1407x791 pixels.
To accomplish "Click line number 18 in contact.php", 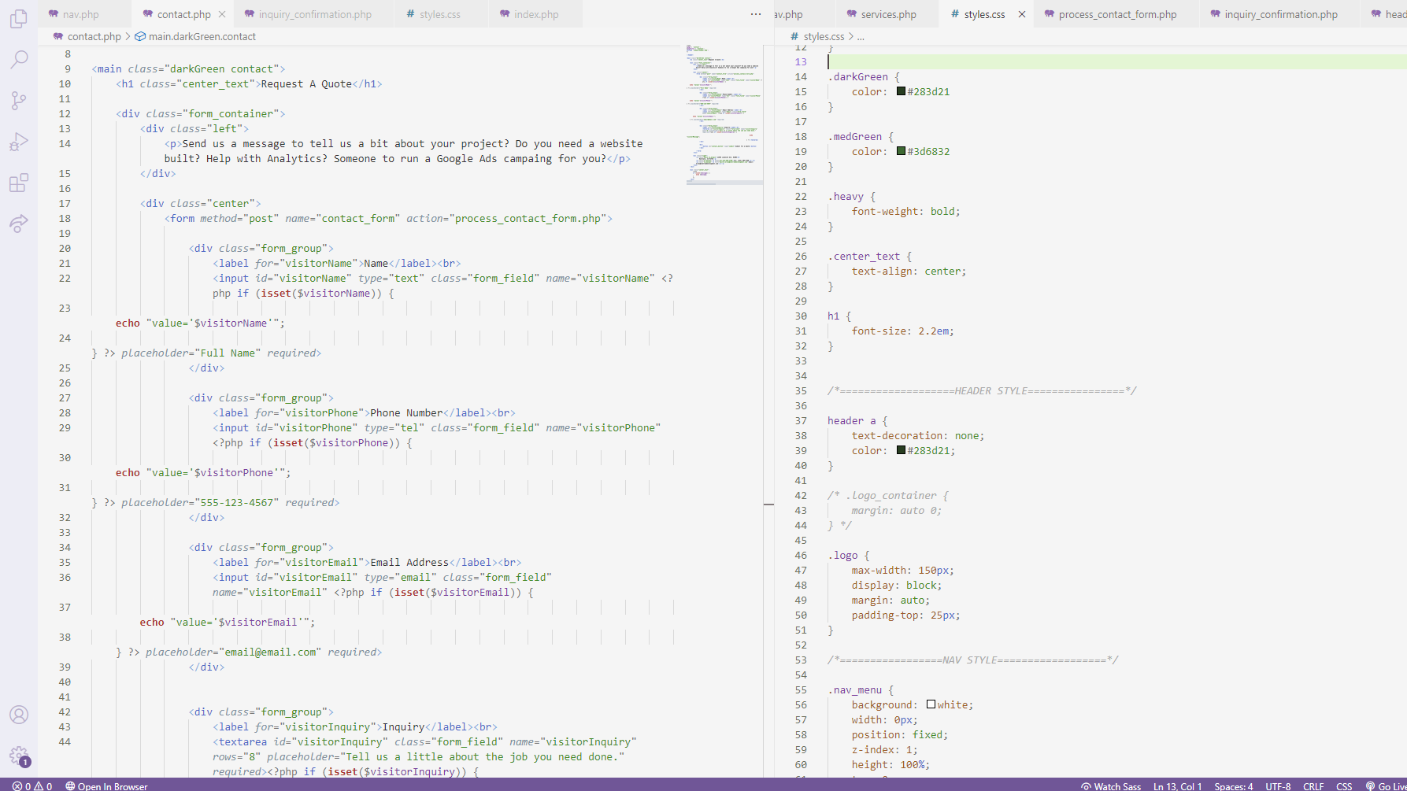I will (65, 218).
